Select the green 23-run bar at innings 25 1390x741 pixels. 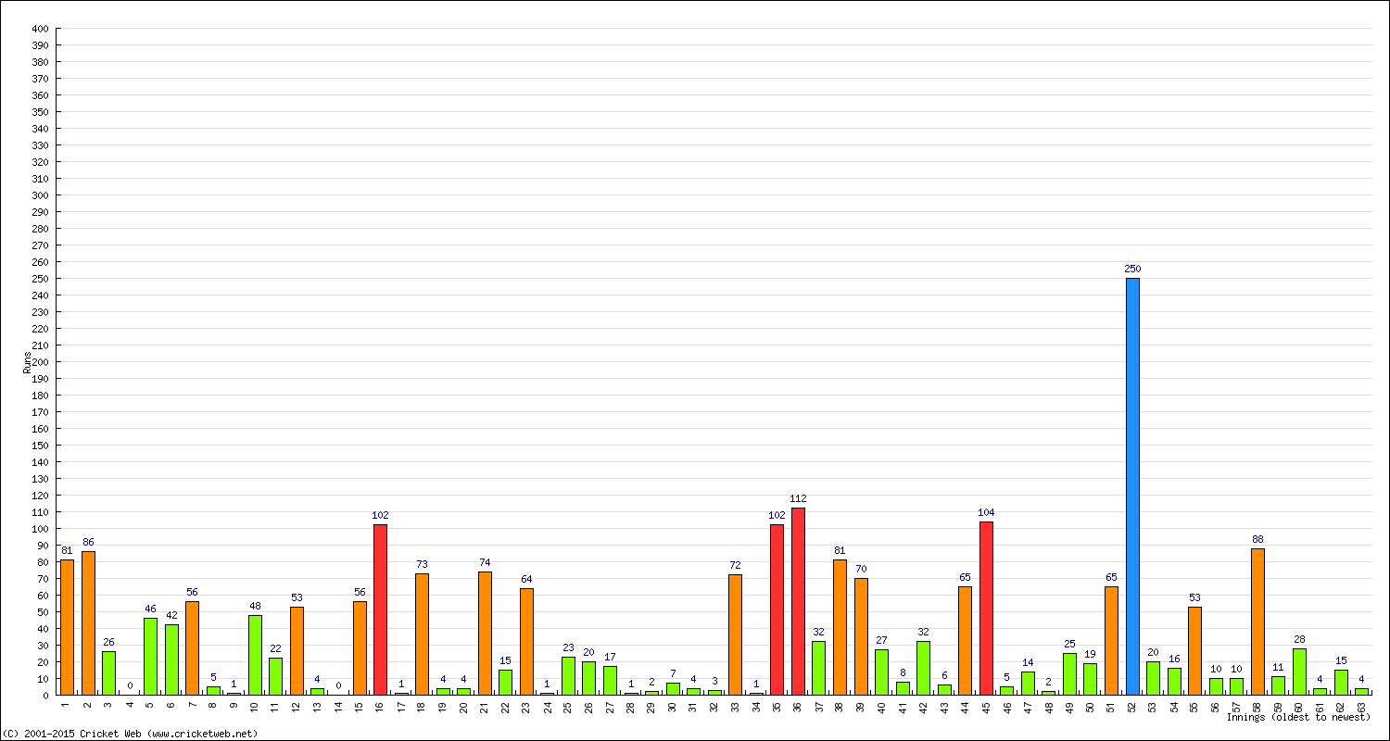pyautogui.click(x=568, y=675)
